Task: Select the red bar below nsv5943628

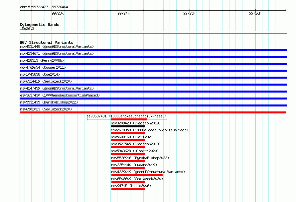Action: (128, 154)
